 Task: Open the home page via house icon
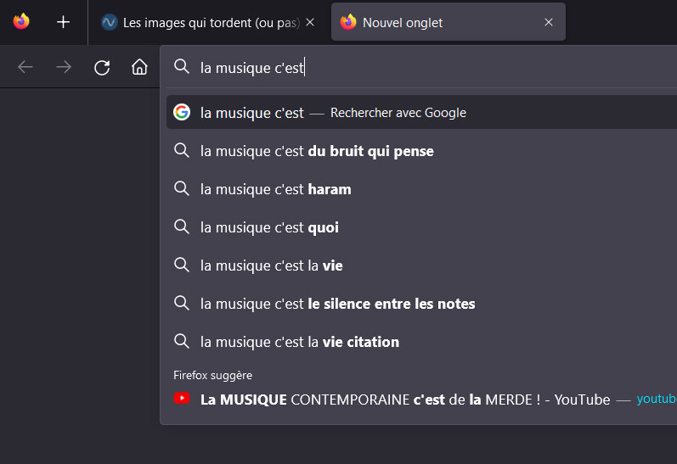[139, 68]
